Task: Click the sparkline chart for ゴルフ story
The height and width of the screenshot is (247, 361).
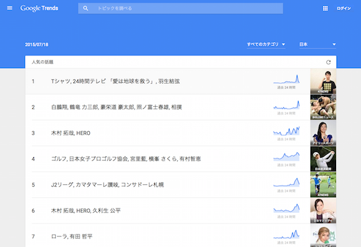Action: (286, 157)
